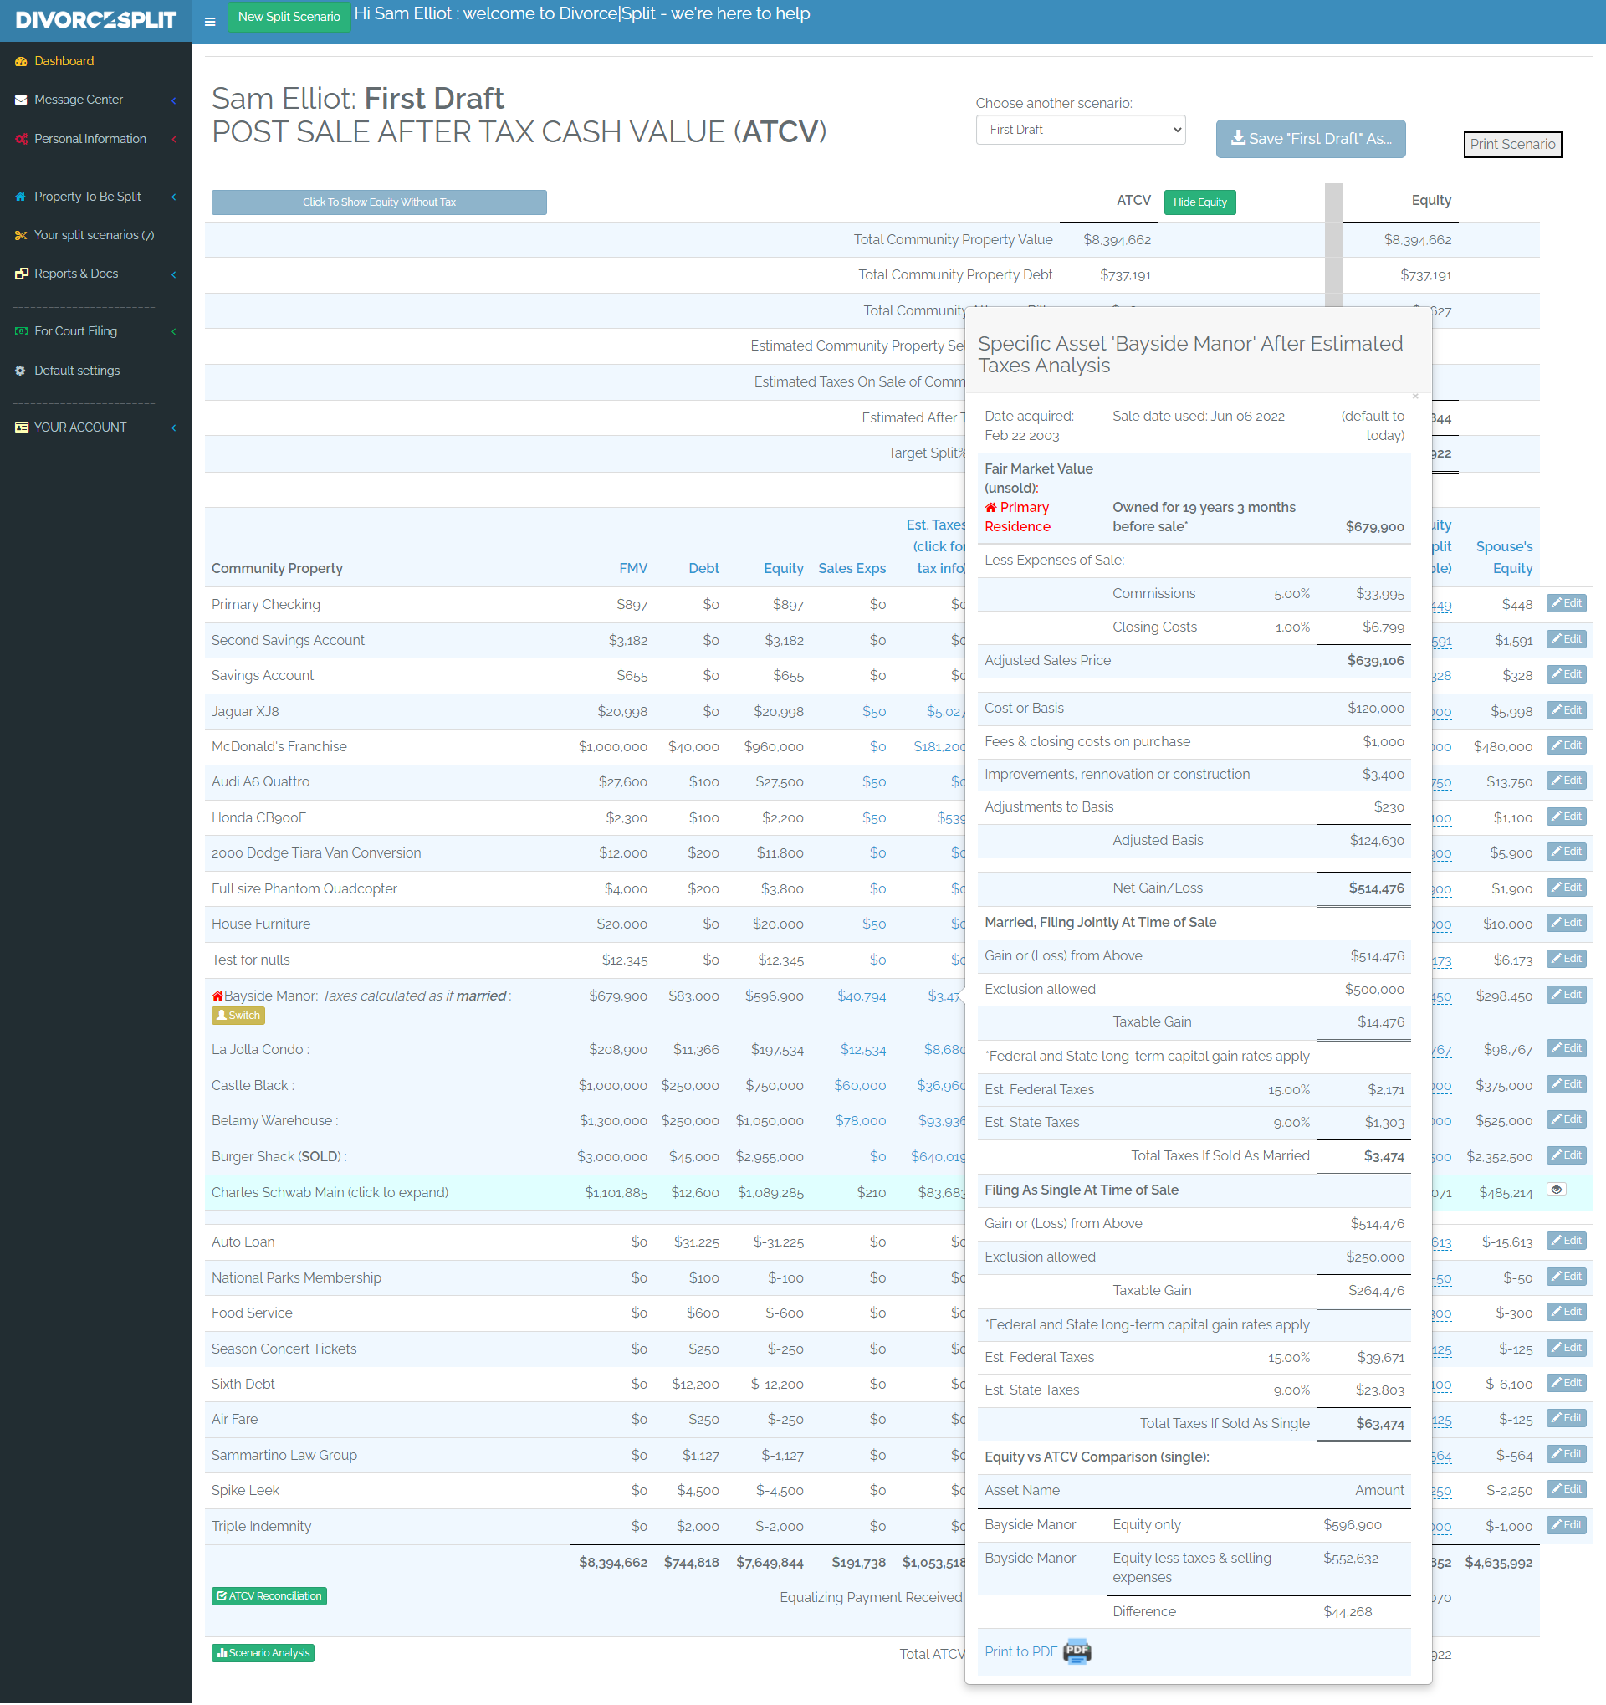Viewport: 1606px width, 1705px height.
Task: Click Show Equity Without Tax bar
Action: pos(379,203)
